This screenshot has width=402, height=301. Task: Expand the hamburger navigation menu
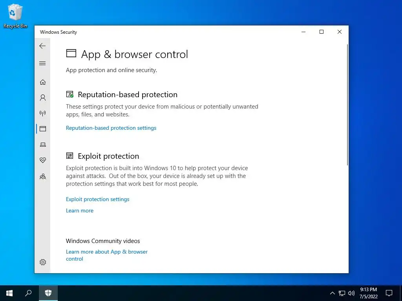point(42,63)
